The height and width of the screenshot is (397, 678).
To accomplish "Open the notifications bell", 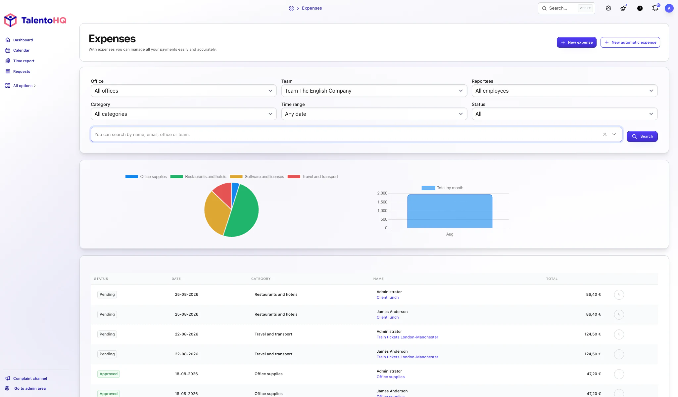I will pyautogui.click(x=655, y=8).
